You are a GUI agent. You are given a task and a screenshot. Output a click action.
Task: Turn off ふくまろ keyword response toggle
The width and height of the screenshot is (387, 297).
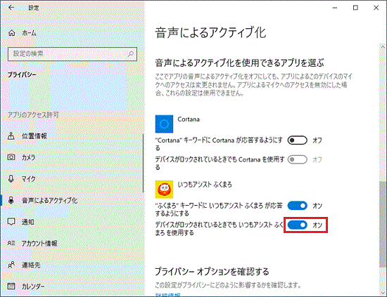point(298,206)
